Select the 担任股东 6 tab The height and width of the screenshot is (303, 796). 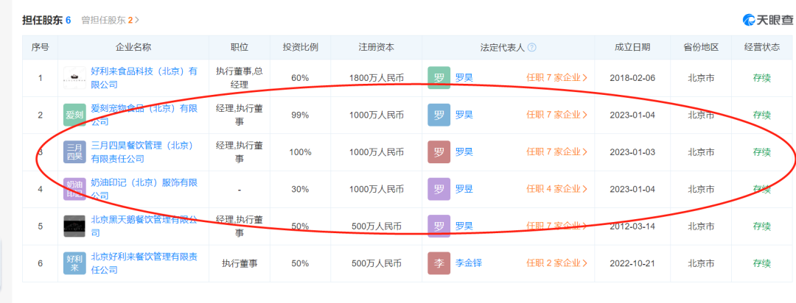[x=46, y=21]
